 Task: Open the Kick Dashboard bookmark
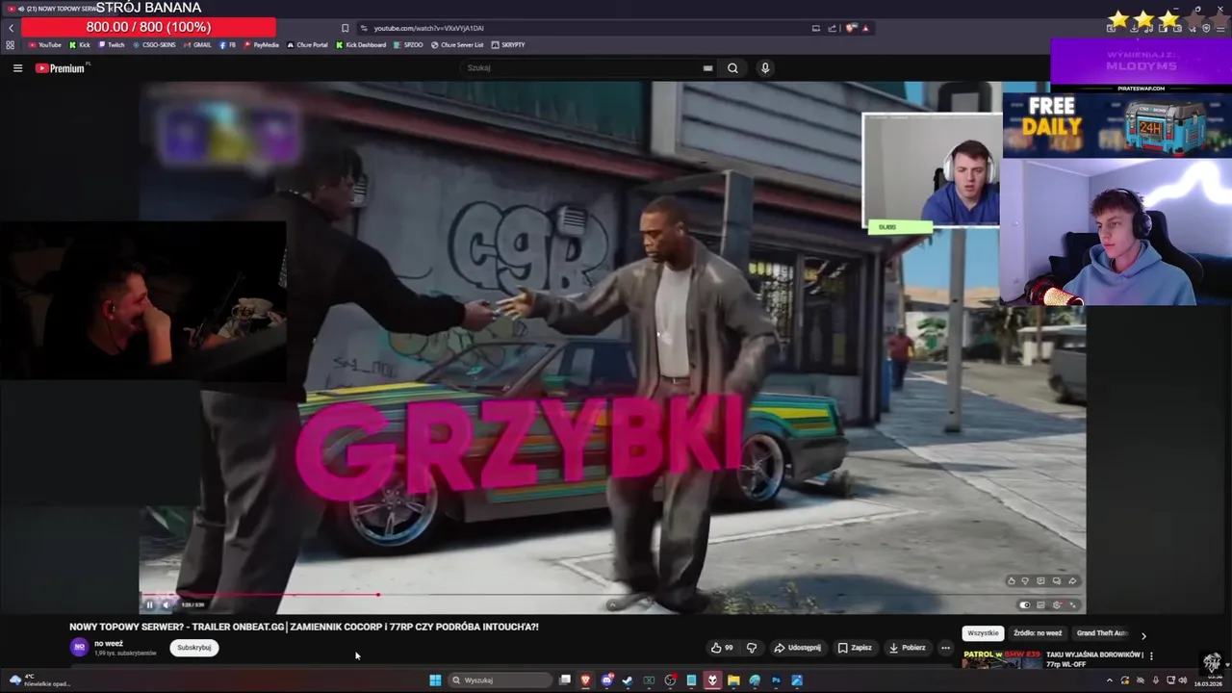[x=361, y=45]
